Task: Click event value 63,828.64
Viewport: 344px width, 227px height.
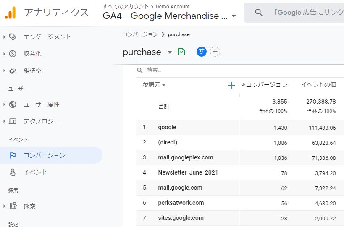Action: [324, 143]
